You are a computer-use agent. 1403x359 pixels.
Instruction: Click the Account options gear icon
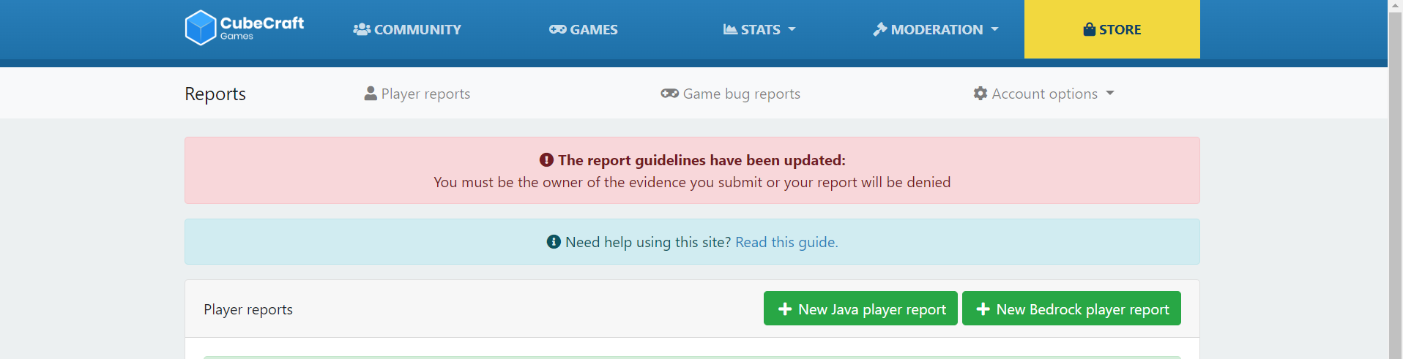point(980,94)
